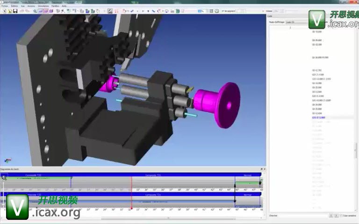The width and height of the screenshot is (359, 224).
Task: Click the Chercher search field
Action: (x=303, y=216)
